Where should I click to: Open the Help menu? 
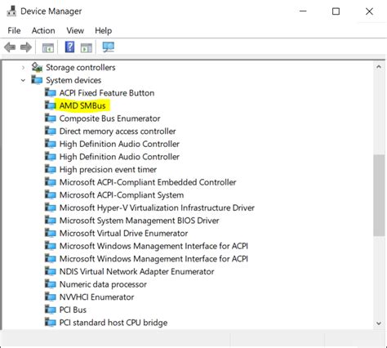click(104, 30)
